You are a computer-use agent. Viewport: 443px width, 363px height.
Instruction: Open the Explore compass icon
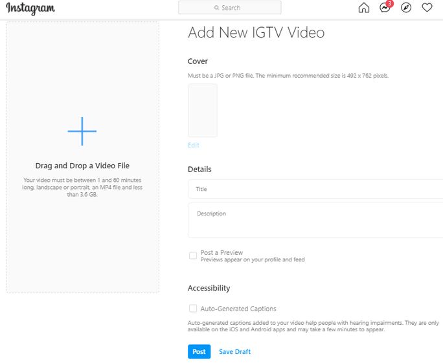(406, 8)
